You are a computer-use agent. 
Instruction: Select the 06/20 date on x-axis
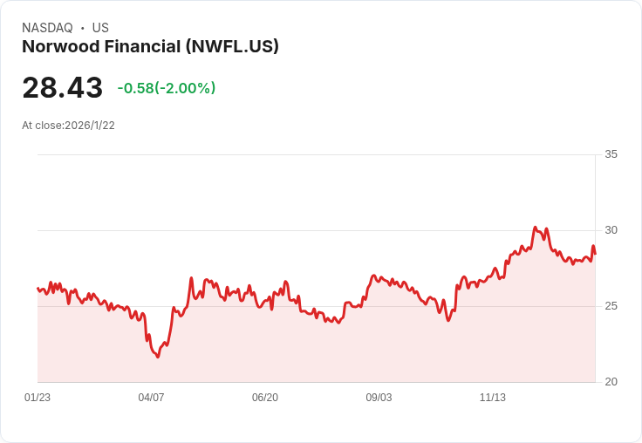pyautogui.click(x=265, y=398)
